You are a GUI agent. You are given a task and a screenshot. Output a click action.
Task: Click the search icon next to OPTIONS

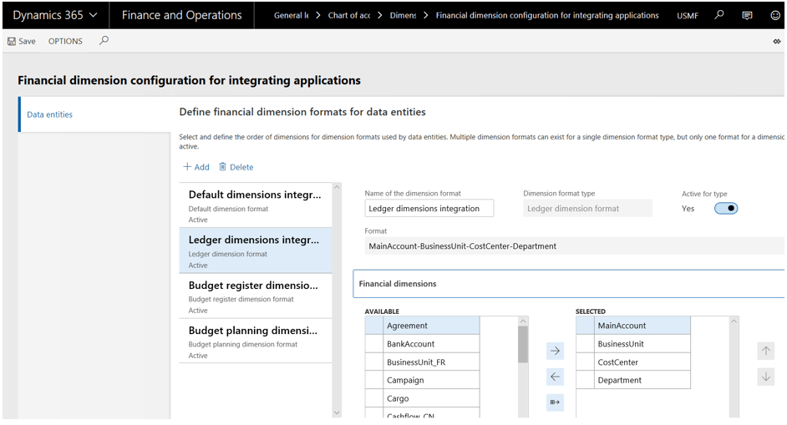(x=104, y=40)
